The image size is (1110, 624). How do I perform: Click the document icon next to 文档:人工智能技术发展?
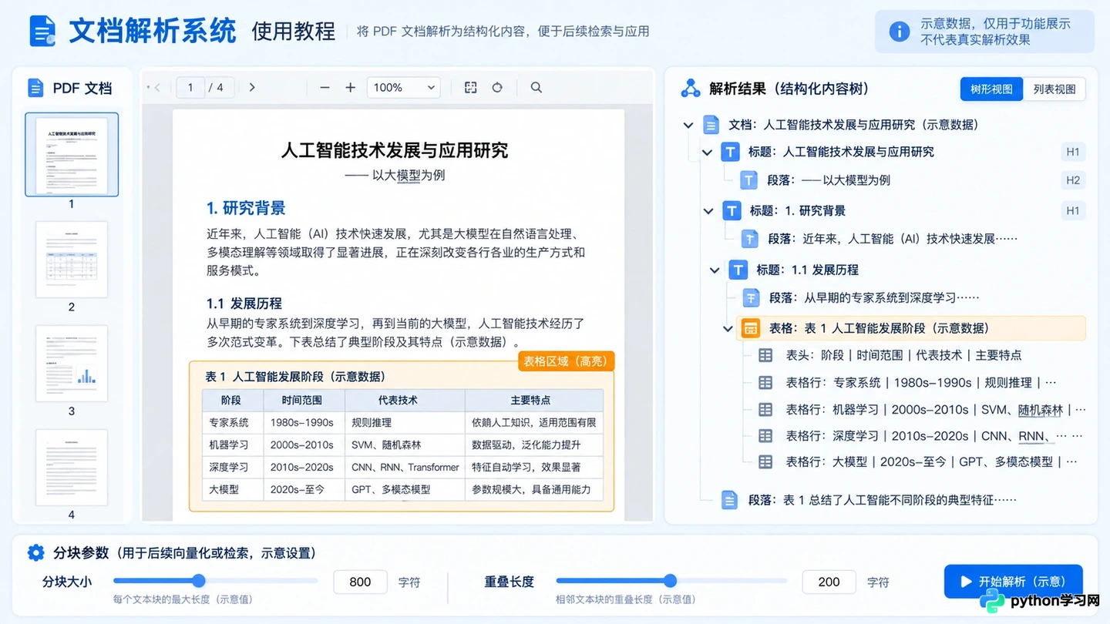click(x=711, y=124)
